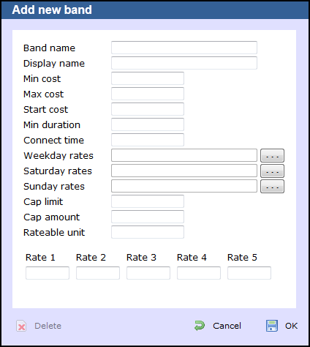Viewport: 310px width, 347px height.
Task: Click the Rate 1 input box
Action: pos(48,273)
